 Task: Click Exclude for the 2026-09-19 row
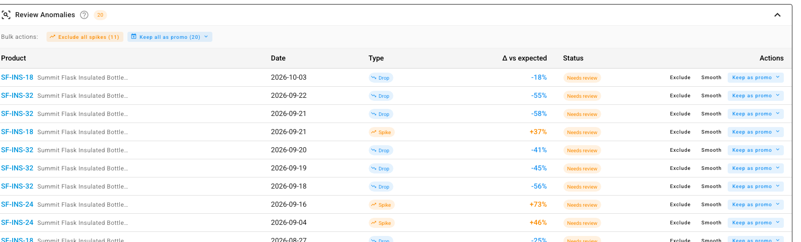[680, 168]
